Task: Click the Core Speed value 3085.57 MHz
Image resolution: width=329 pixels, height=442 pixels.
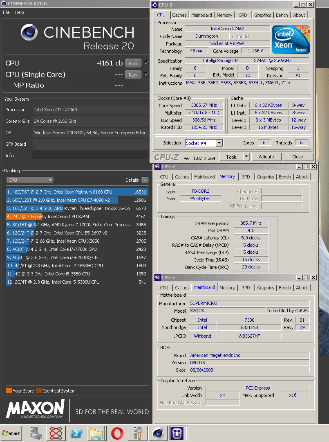Action: click(x=204, y=105)
